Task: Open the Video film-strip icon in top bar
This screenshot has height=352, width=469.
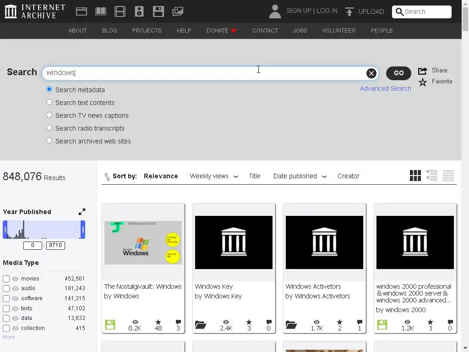Action: point(120,11)
